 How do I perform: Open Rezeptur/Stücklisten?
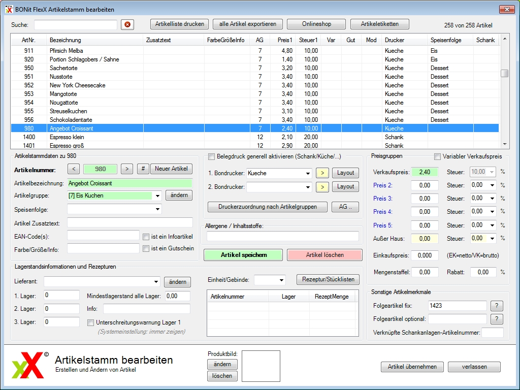[328, 280]
